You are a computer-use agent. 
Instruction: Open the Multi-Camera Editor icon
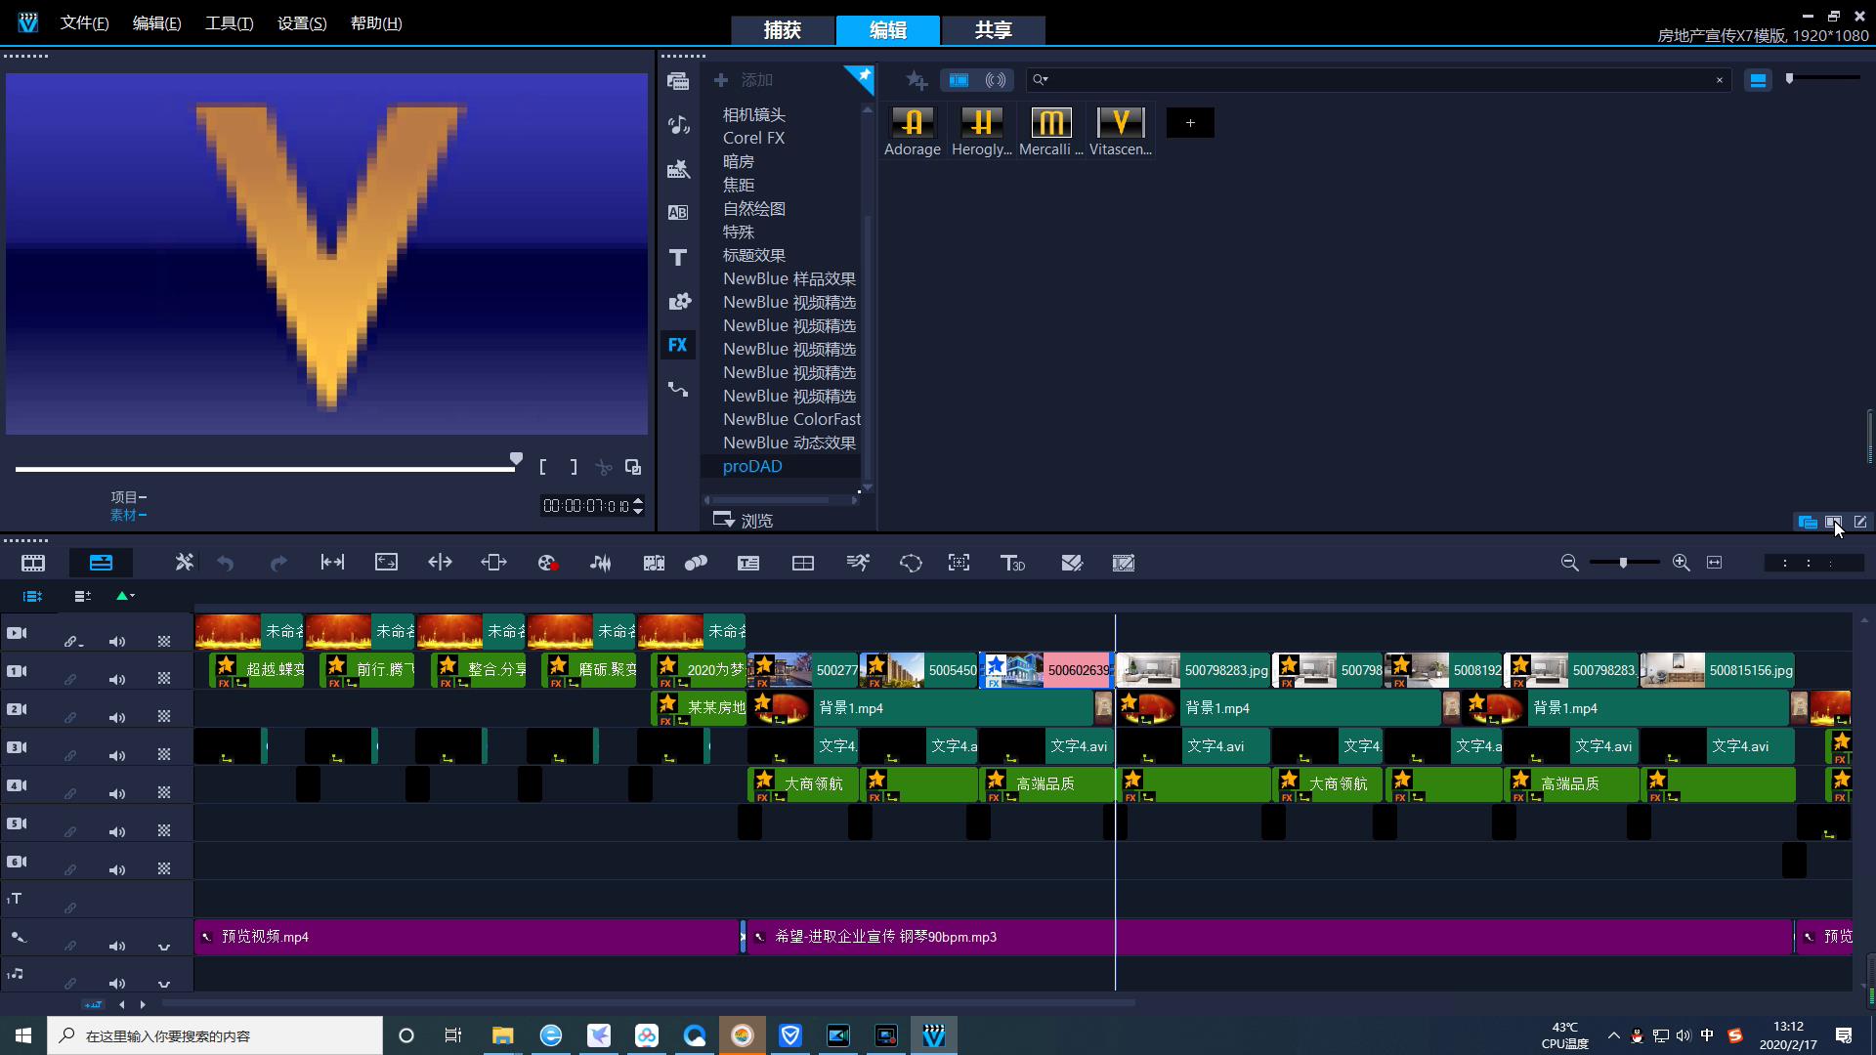point(803,563)
